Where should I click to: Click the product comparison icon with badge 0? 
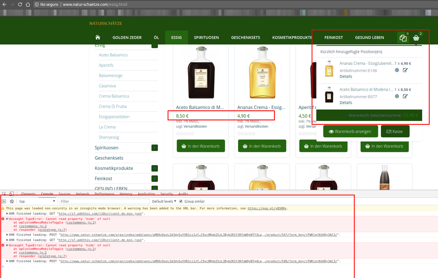(x=402, y=38)
